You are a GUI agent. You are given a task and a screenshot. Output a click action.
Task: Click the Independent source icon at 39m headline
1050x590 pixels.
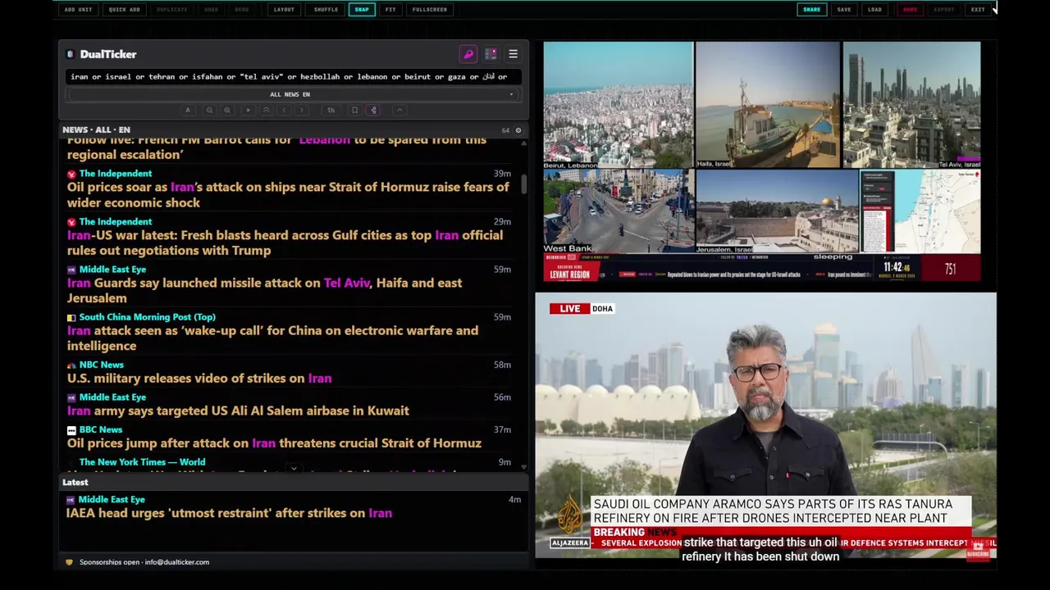(x=71, y=174)
